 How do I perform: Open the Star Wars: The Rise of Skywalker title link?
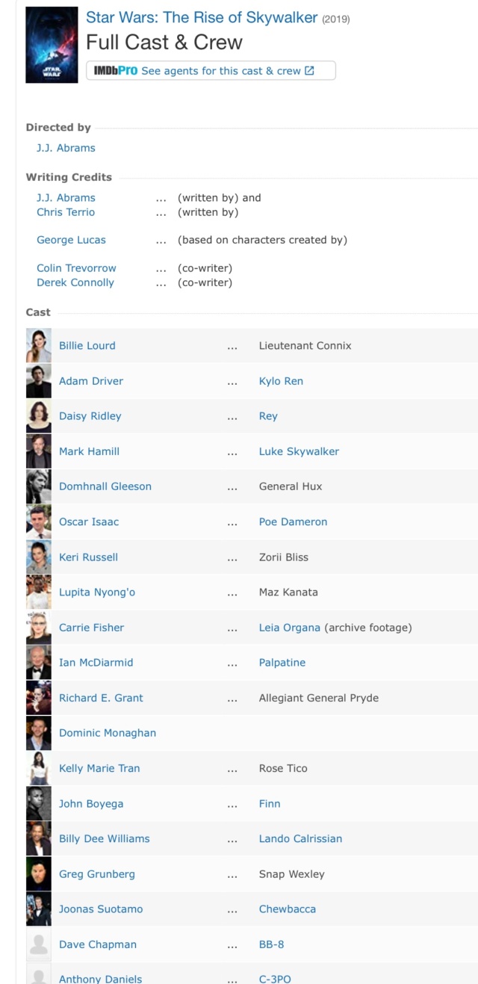pyautogui.click(x=202, y=17)
